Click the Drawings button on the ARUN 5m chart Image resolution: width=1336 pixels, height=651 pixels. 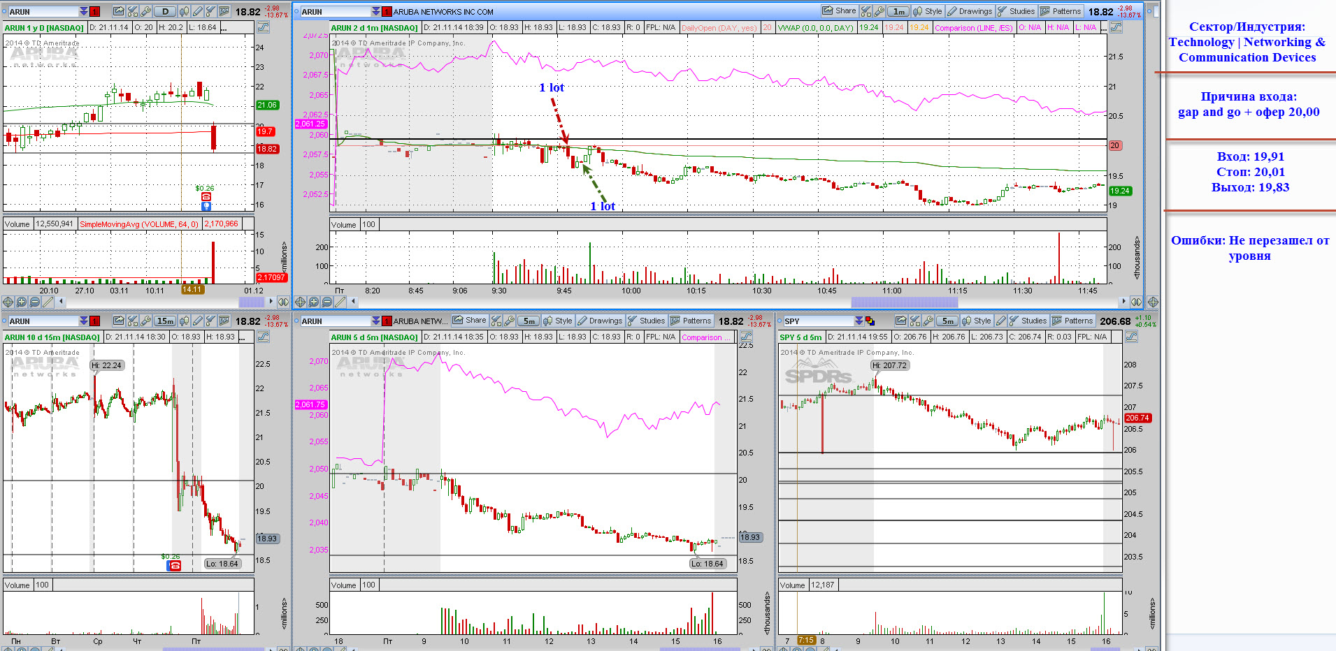600,321
